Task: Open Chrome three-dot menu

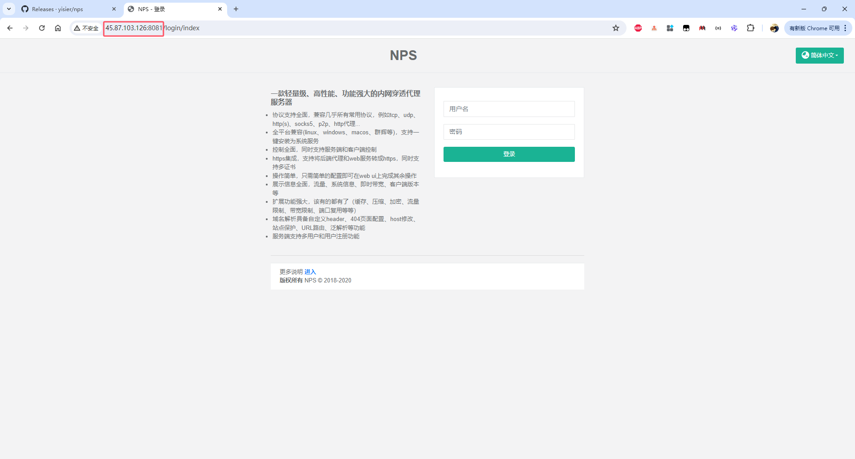Action: tap(845, 28)
